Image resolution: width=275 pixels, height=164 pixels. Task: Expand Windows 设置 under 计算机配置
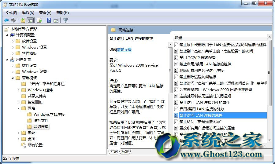click(x=13, y=47)
